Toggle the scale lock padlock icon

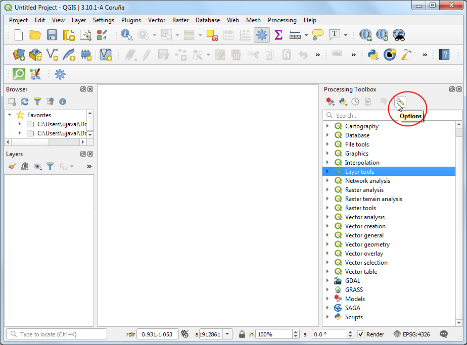(x=242, y=334)
